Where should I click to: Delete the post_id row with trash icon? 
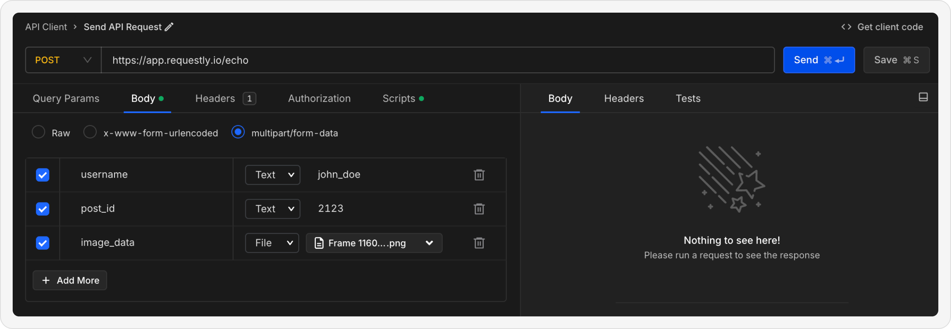pyautogui.click(x=479, y=209)
